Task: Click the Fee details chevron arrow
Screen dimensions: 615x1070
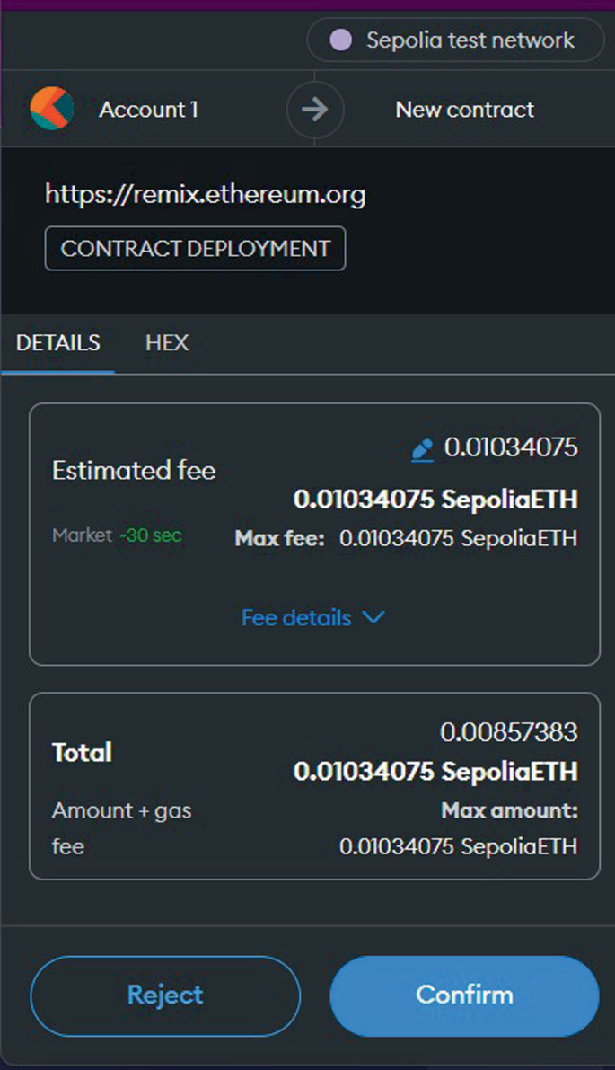Action: pyautogui.click(x=373, y=617)
